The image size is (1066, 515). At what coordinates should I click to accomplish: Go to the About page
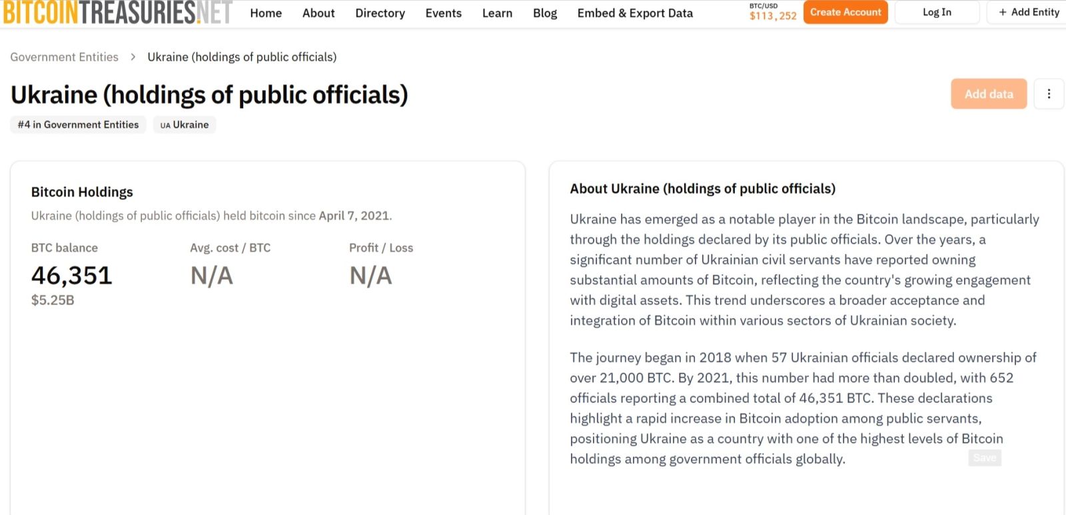point(318,13)
